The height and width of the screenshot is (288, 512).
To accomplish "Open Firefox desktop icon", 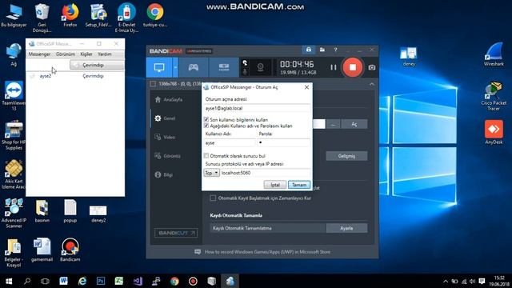I will tap(70, 15).
